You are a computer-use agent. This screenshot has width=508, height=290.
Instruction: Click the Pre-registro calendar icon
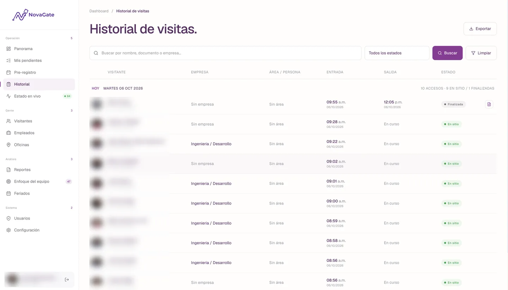pos(8,72)
